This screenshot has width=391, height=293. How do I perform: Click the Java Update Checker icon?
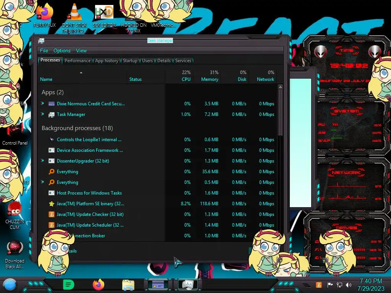(x=52, y=214)
